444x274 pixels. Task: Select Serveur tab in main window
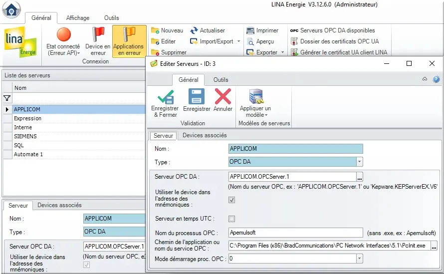pyautogui.click(x=18, y=206)
